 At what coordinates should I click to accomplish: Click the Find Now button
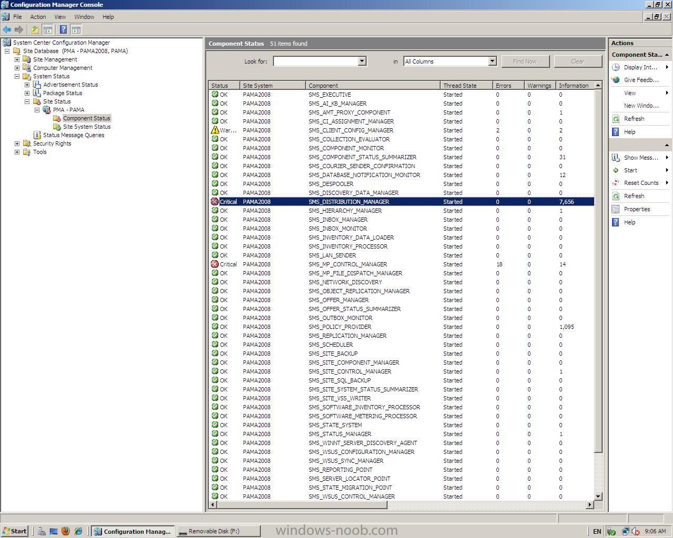pyautogui.click(x=525, y=61)
